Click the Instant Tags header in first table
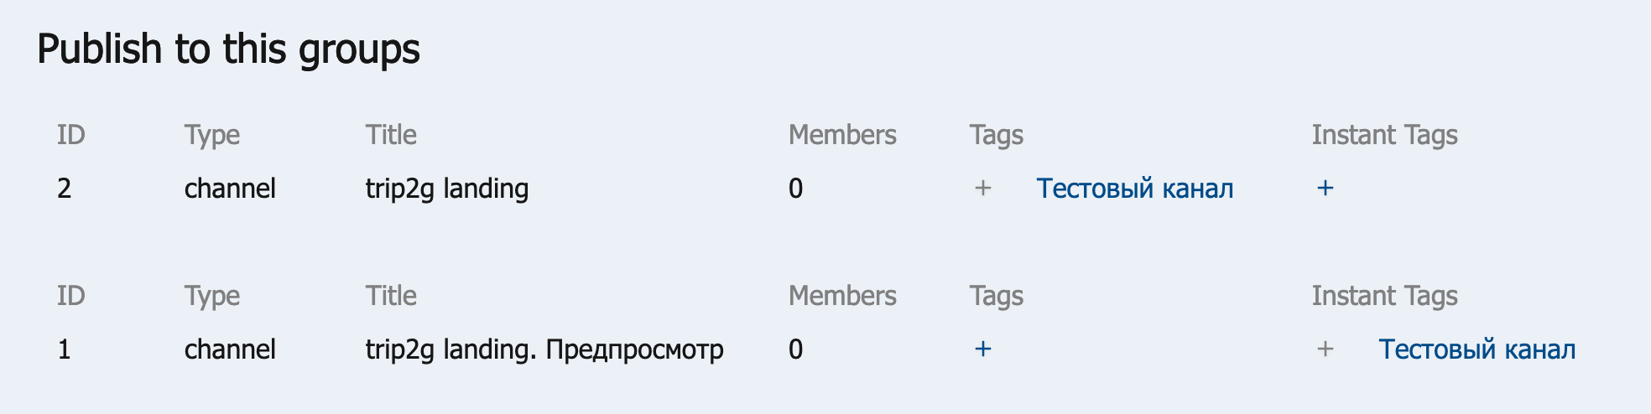The width and height of the screenshot is (1651, 414). click(x=1384, y=135)
